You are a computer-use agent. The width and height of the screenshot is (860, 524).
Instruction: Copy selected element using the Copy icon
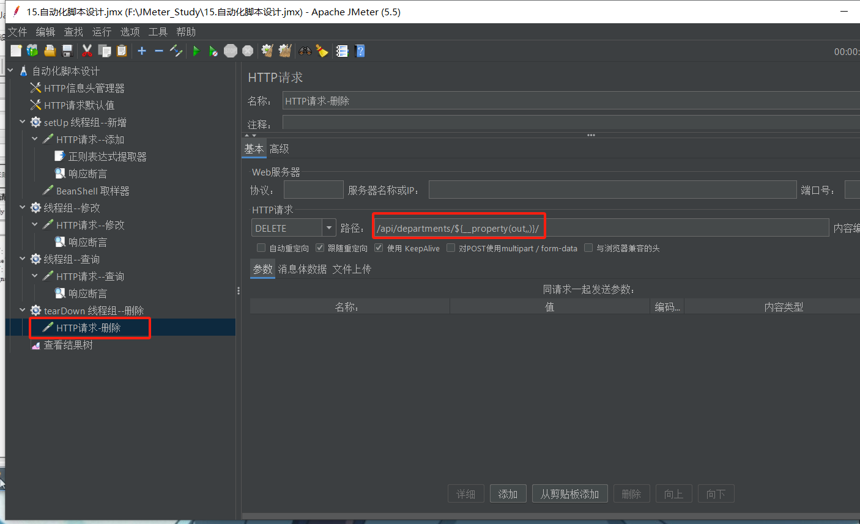(105, 51)
